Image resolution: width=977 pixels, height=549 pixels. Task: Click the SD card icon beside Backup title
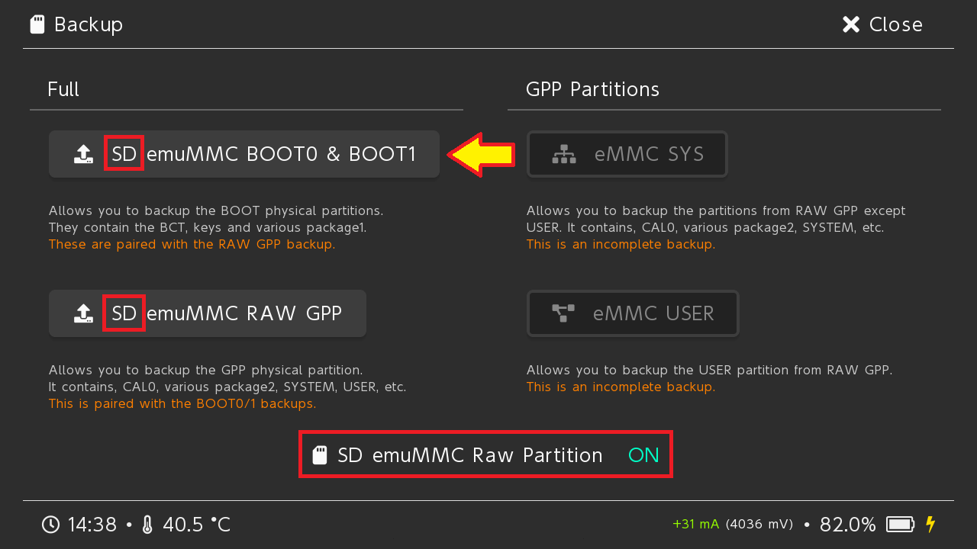coord(37,24)
